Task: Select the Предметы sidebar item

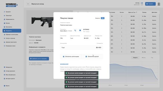Action: [12, 31]
